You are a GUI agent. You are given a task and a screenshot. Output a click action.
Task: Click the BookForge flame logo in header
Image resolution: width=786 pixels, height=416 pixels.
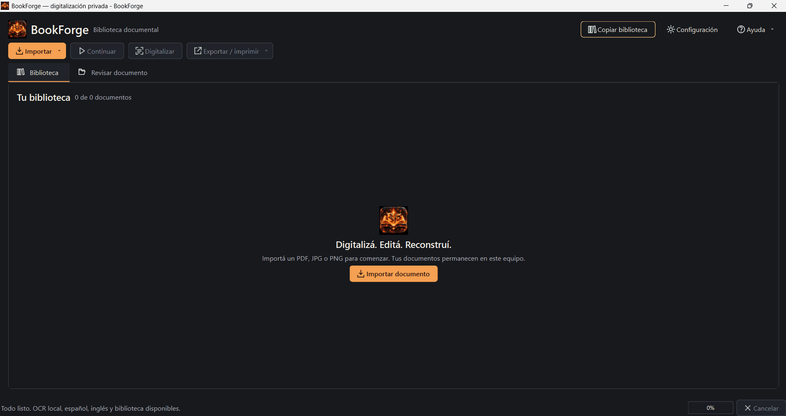17,30
